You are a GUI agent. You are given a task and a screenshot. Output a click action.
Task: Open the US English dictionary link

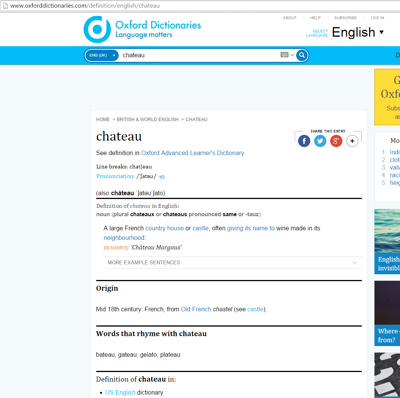click(x=120, y=392)
